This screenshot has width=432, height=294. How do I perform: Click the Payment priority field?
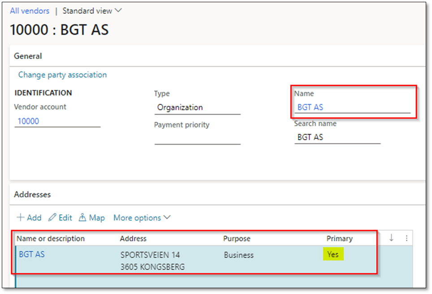[197, 138]
